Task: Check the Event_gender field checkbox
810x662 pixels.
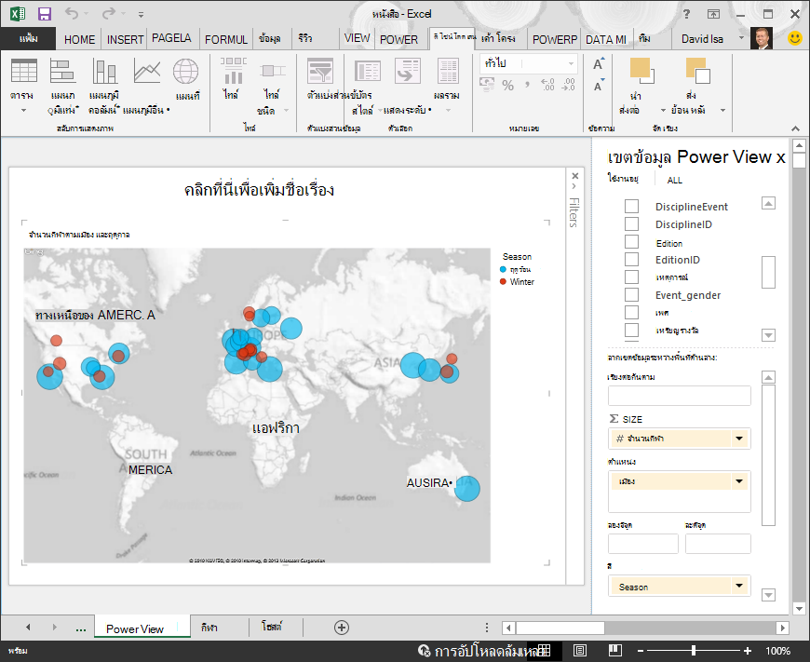Action: pos(631,294)
